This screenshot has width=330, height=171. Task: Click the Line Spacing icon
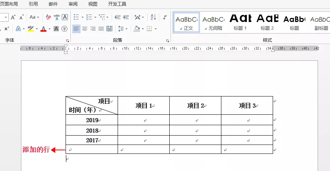[121, 29]
